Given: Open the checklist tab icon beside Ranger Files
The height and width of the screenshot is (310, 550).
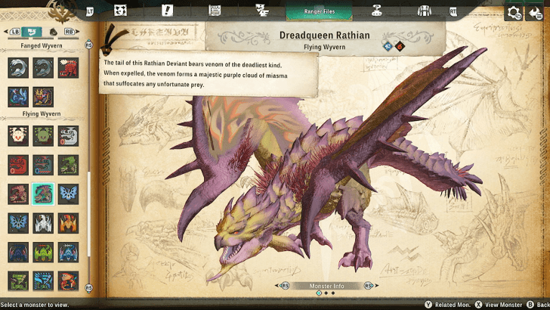Looking at the screenshot, I should 262,11.
